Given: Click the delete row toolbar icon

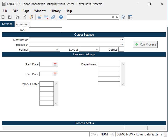Looking at the screenshot, I should (46, 17).
